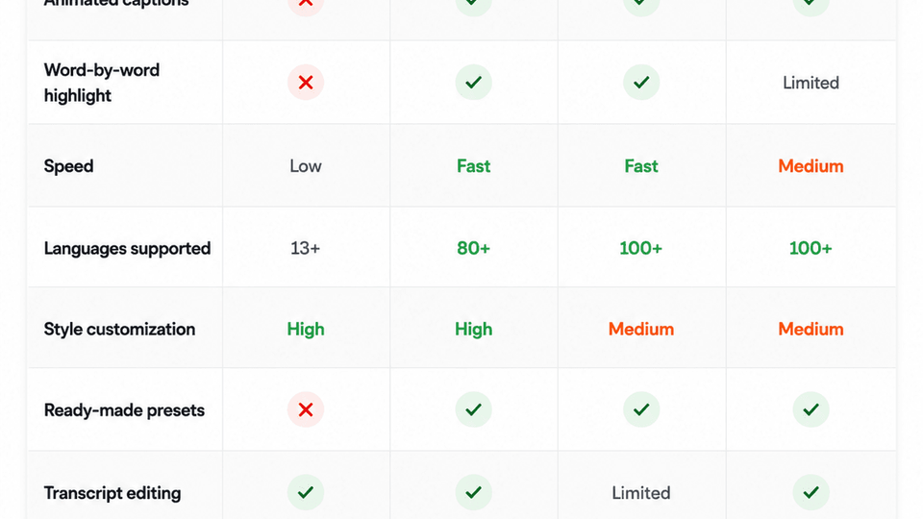Select the 80+ languages value

click(473, 248)
